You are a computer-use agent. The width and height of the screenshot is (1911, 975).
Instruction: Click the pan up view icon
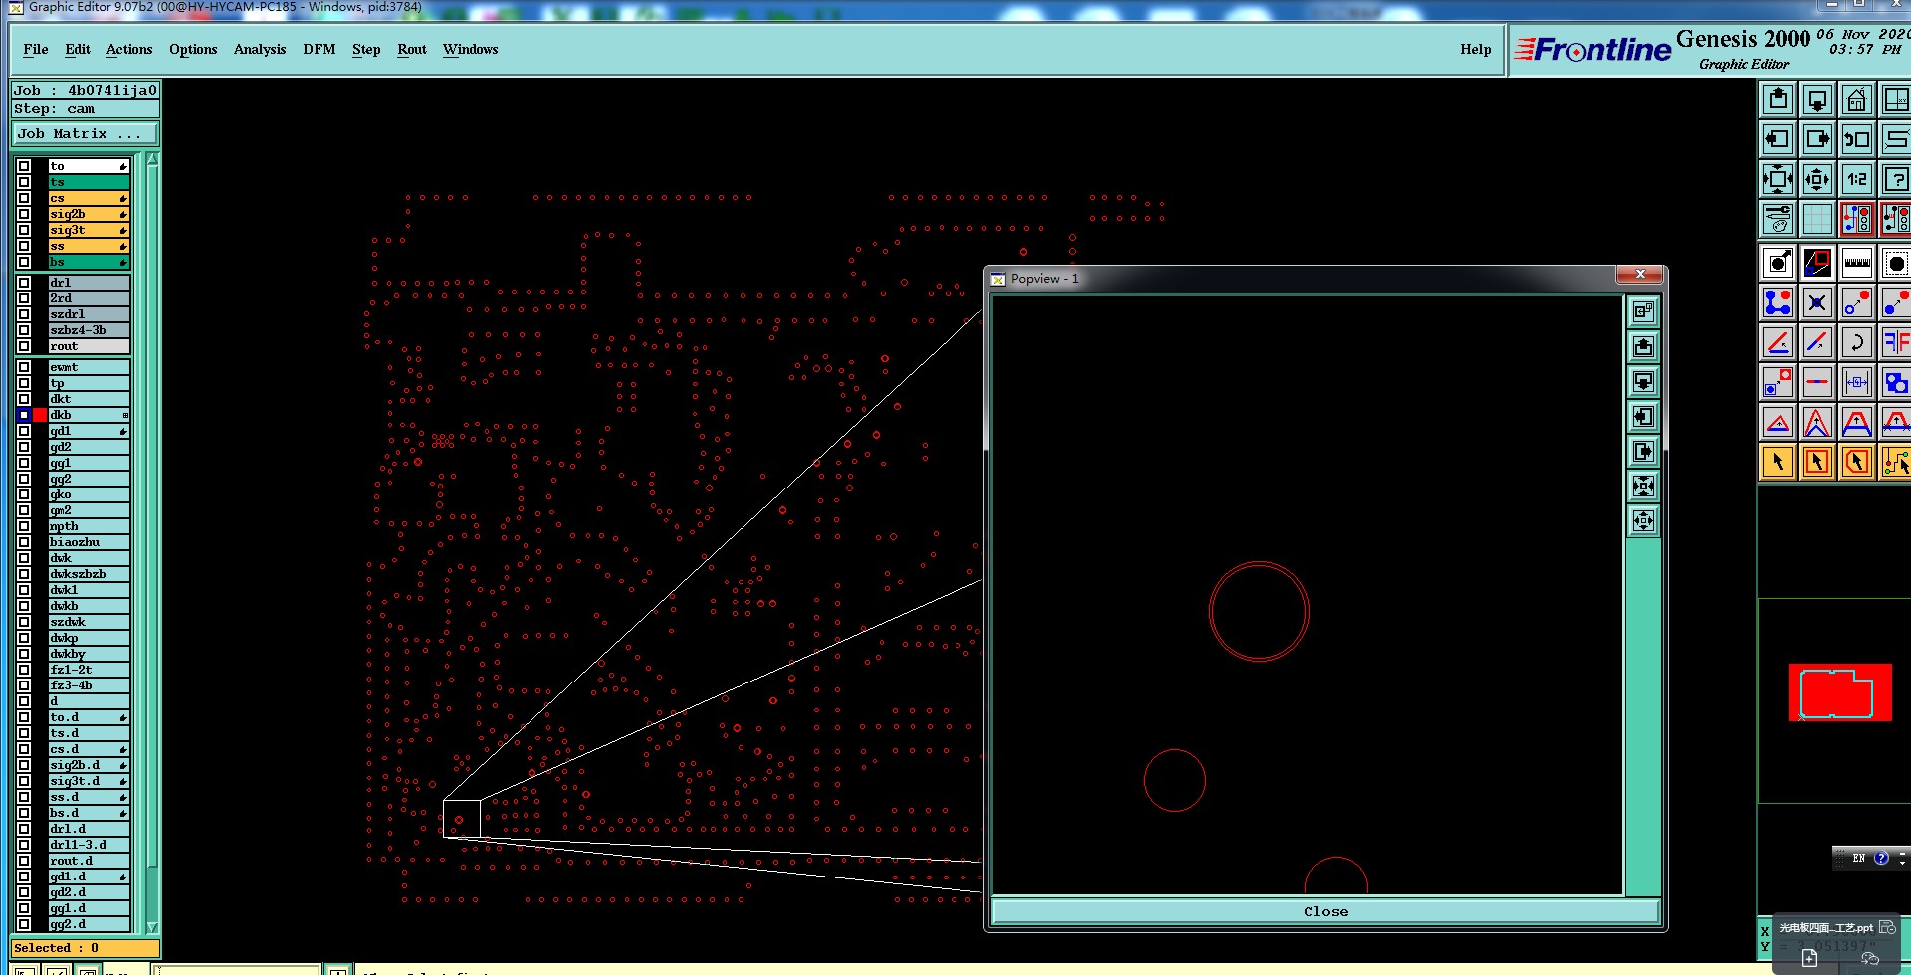click(1778, 99)
